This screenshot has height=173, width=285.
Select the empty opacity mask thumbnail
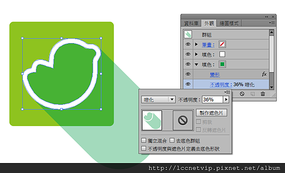(x=183, y=120)
